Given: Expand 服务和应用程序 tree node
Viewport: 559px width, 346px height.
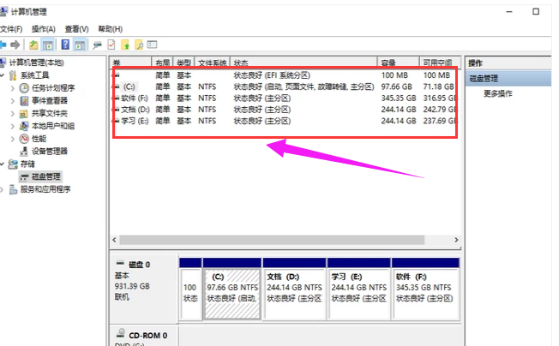Looking at the screenshot, I should click(3, 189).
